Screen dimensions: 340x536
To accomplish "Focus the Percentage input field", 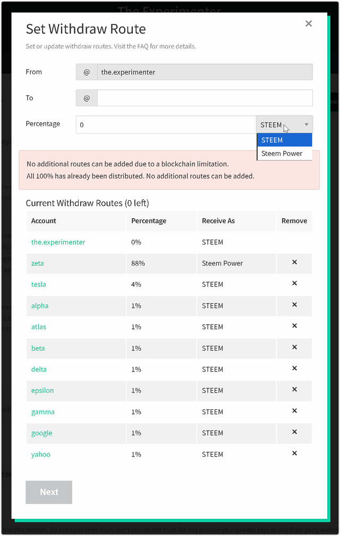I will pos(166,125).
